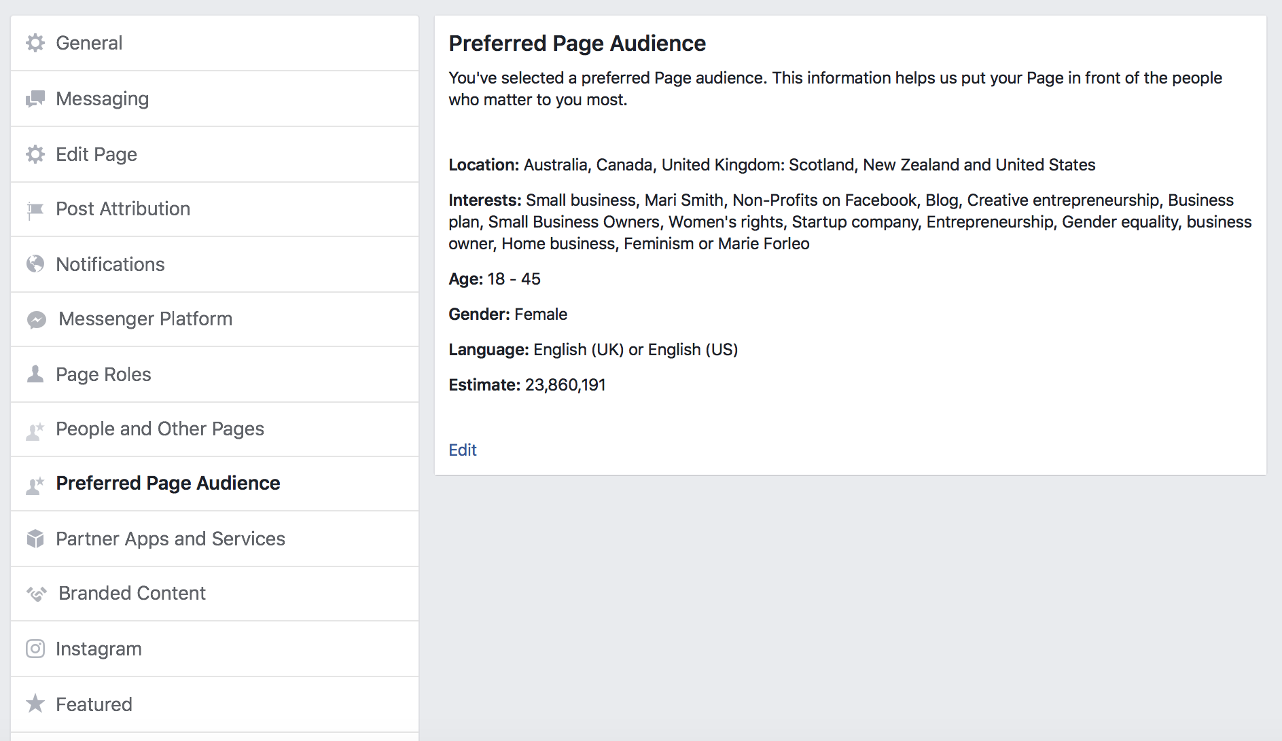Click the General gear icon
Screen dimensions: 1282x741
(x=35, y=43)
